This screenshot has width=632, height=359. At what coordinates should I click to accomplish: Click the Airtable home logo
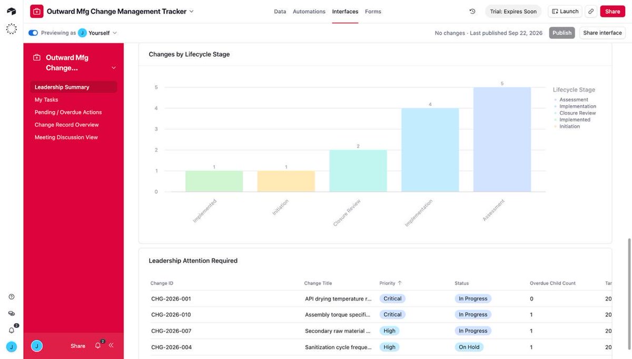pyautogui.click(x=12, y=11)
